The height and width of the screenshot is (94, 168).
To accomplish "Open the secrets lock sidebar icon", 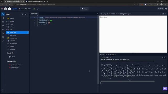I will coord(3,30).
